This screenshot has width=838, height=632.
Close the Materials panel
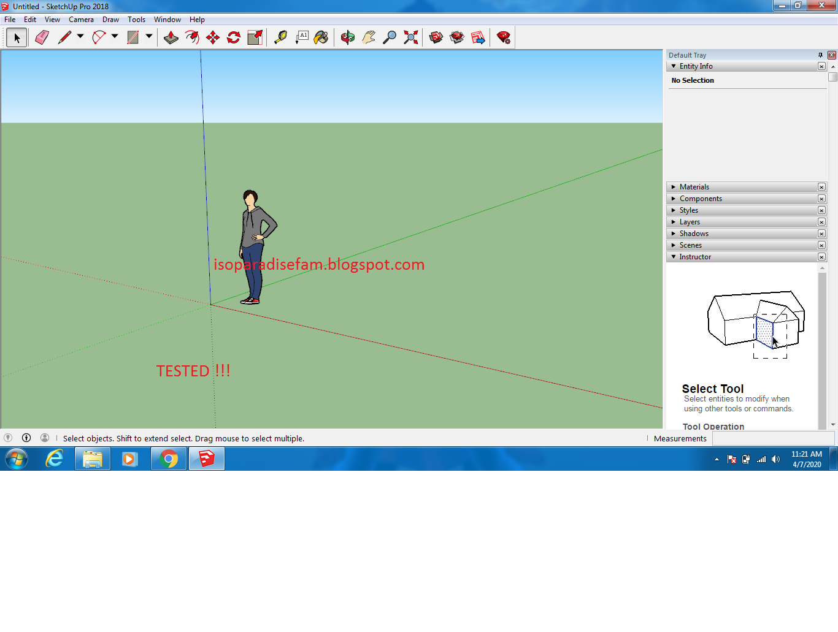tap(821, 187)
